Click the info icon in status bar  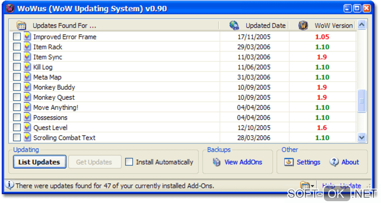(x=9, y=185)
